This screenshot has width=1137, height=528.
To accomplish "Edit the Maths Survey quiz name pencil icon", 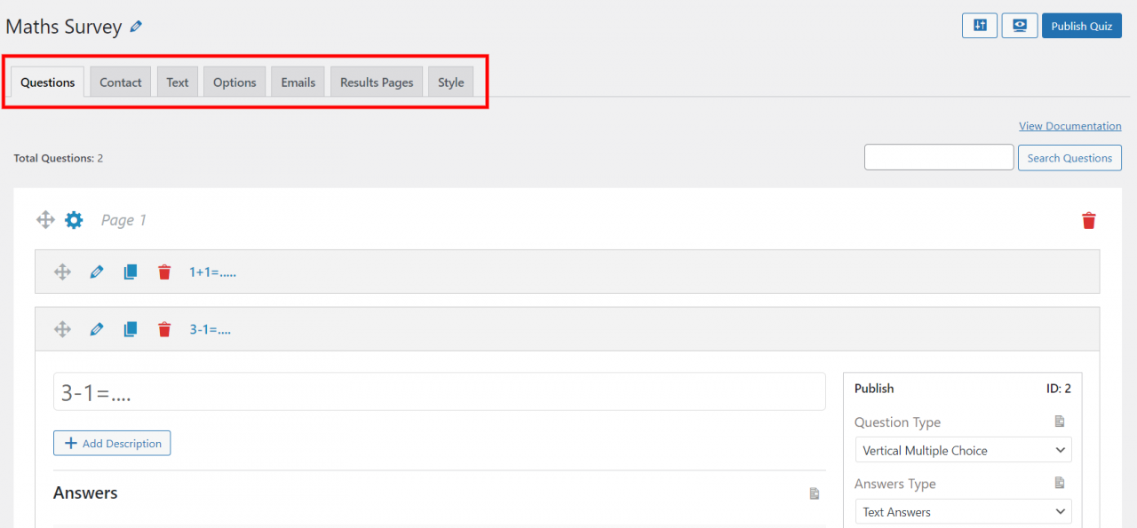I will (x=136, y=27).
